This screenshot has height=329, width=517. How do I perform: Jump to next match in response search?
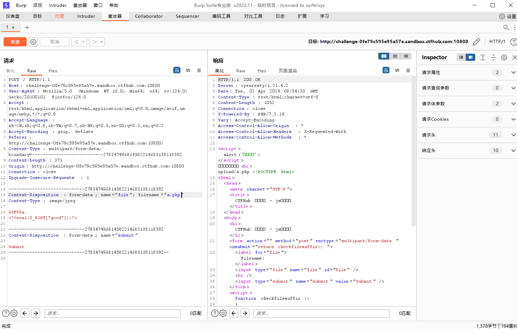point(245,313)
